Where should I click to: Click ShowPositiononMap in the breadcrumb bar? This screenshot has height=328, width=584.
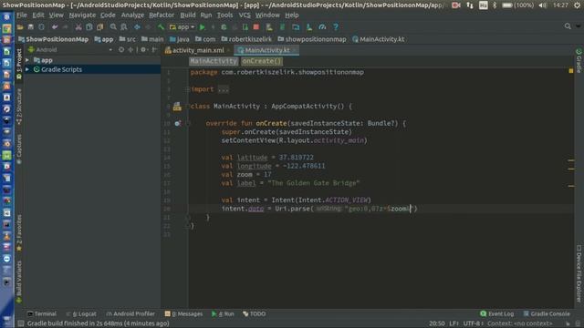[x=53, y=39]
